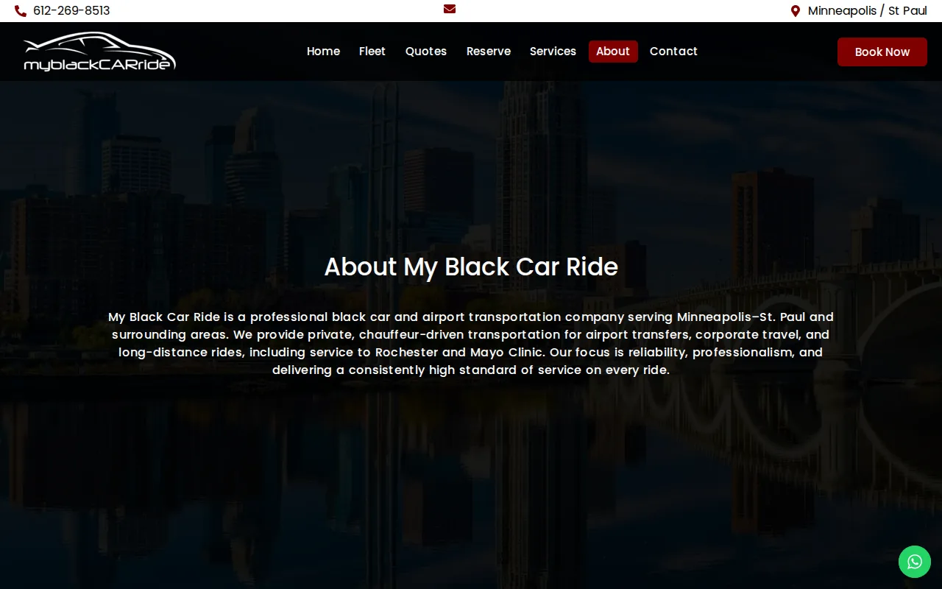Click the paragraph starting "My Black Car Ride is"
This screenshot has width=942, height=589.
point(471,343)
